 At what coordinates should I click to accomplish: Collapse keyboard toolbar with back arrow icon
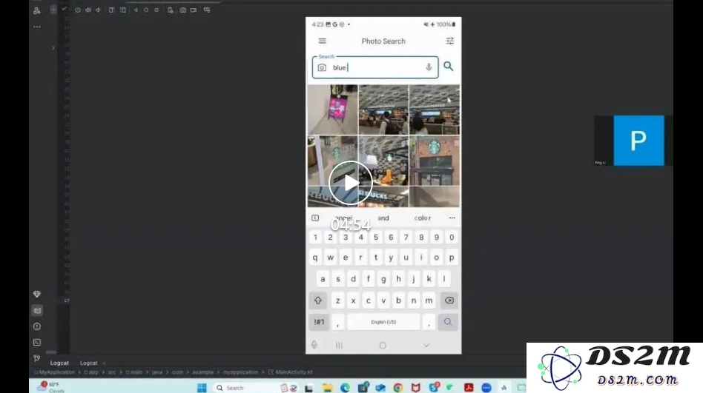(x=315, y=218)
